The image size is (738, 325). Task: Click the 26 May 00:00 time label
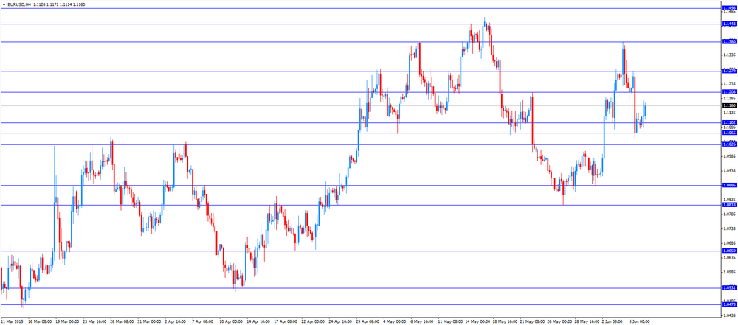click(559, 322)
